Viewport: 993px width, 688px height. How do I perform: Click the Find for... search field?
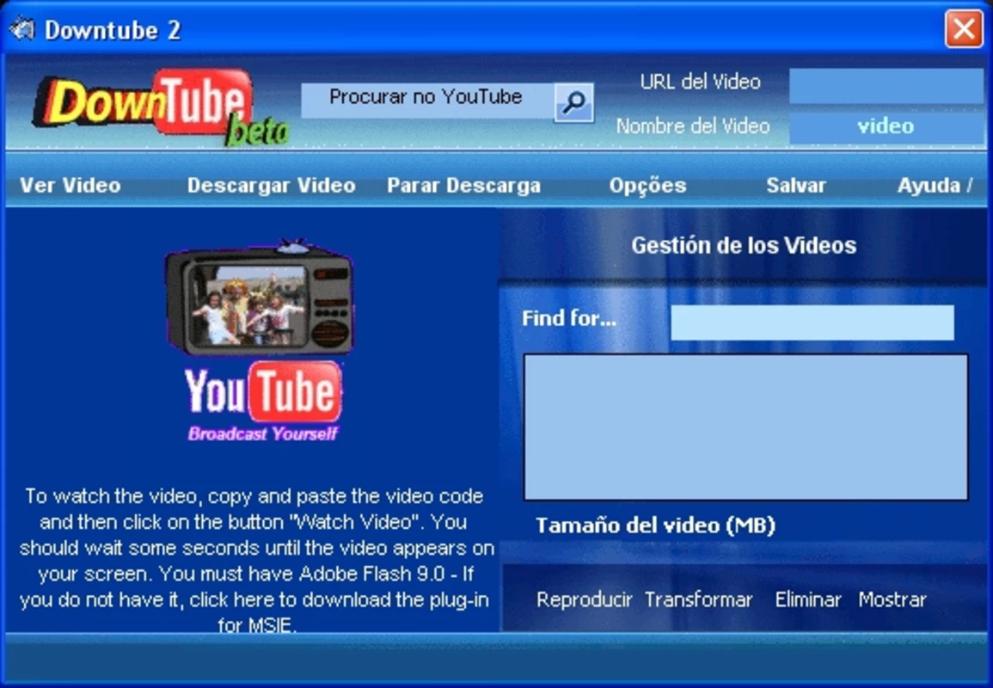[x=812, y=322]
